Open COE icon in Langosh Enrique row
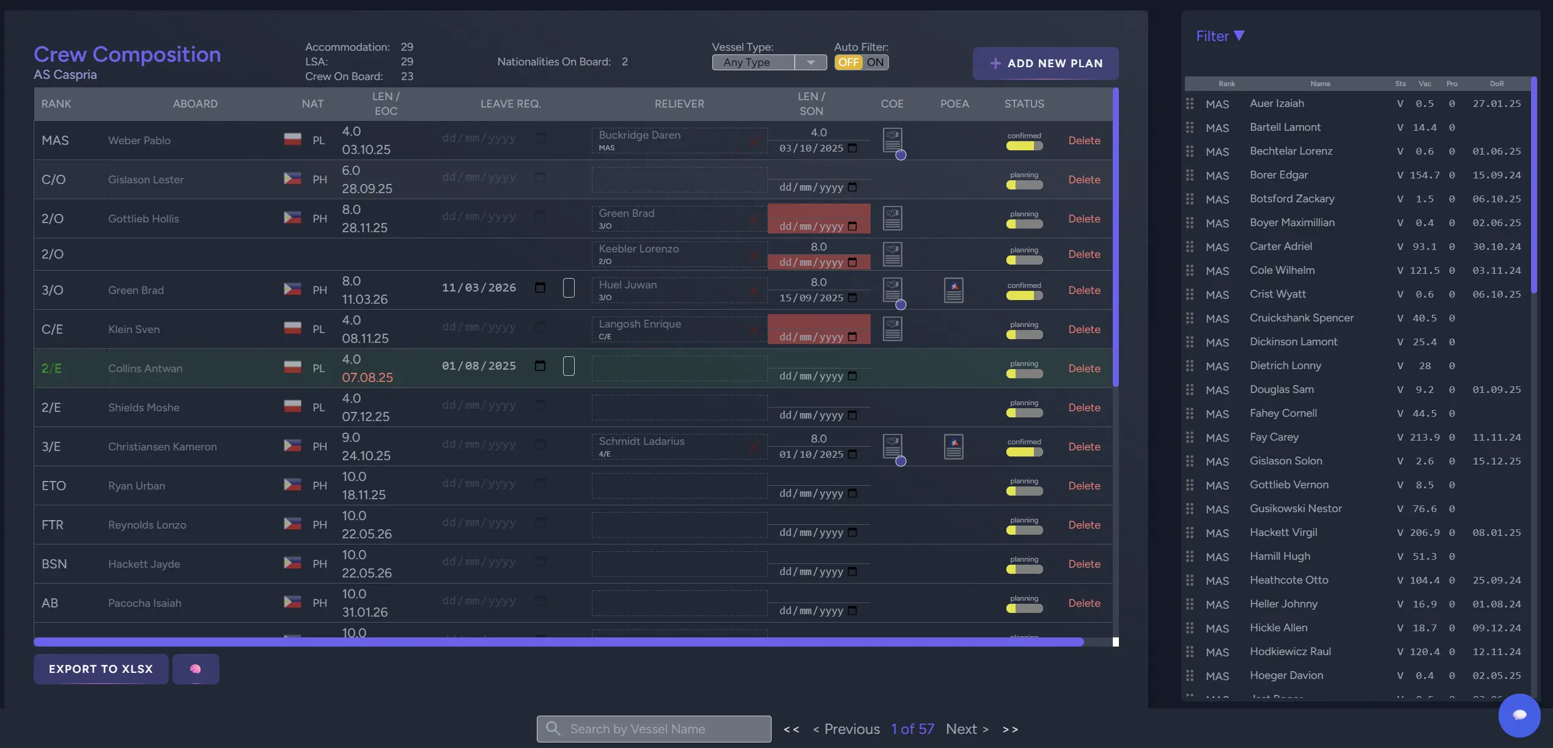Viewport: 1553px width, 748px height. (892, 329)
